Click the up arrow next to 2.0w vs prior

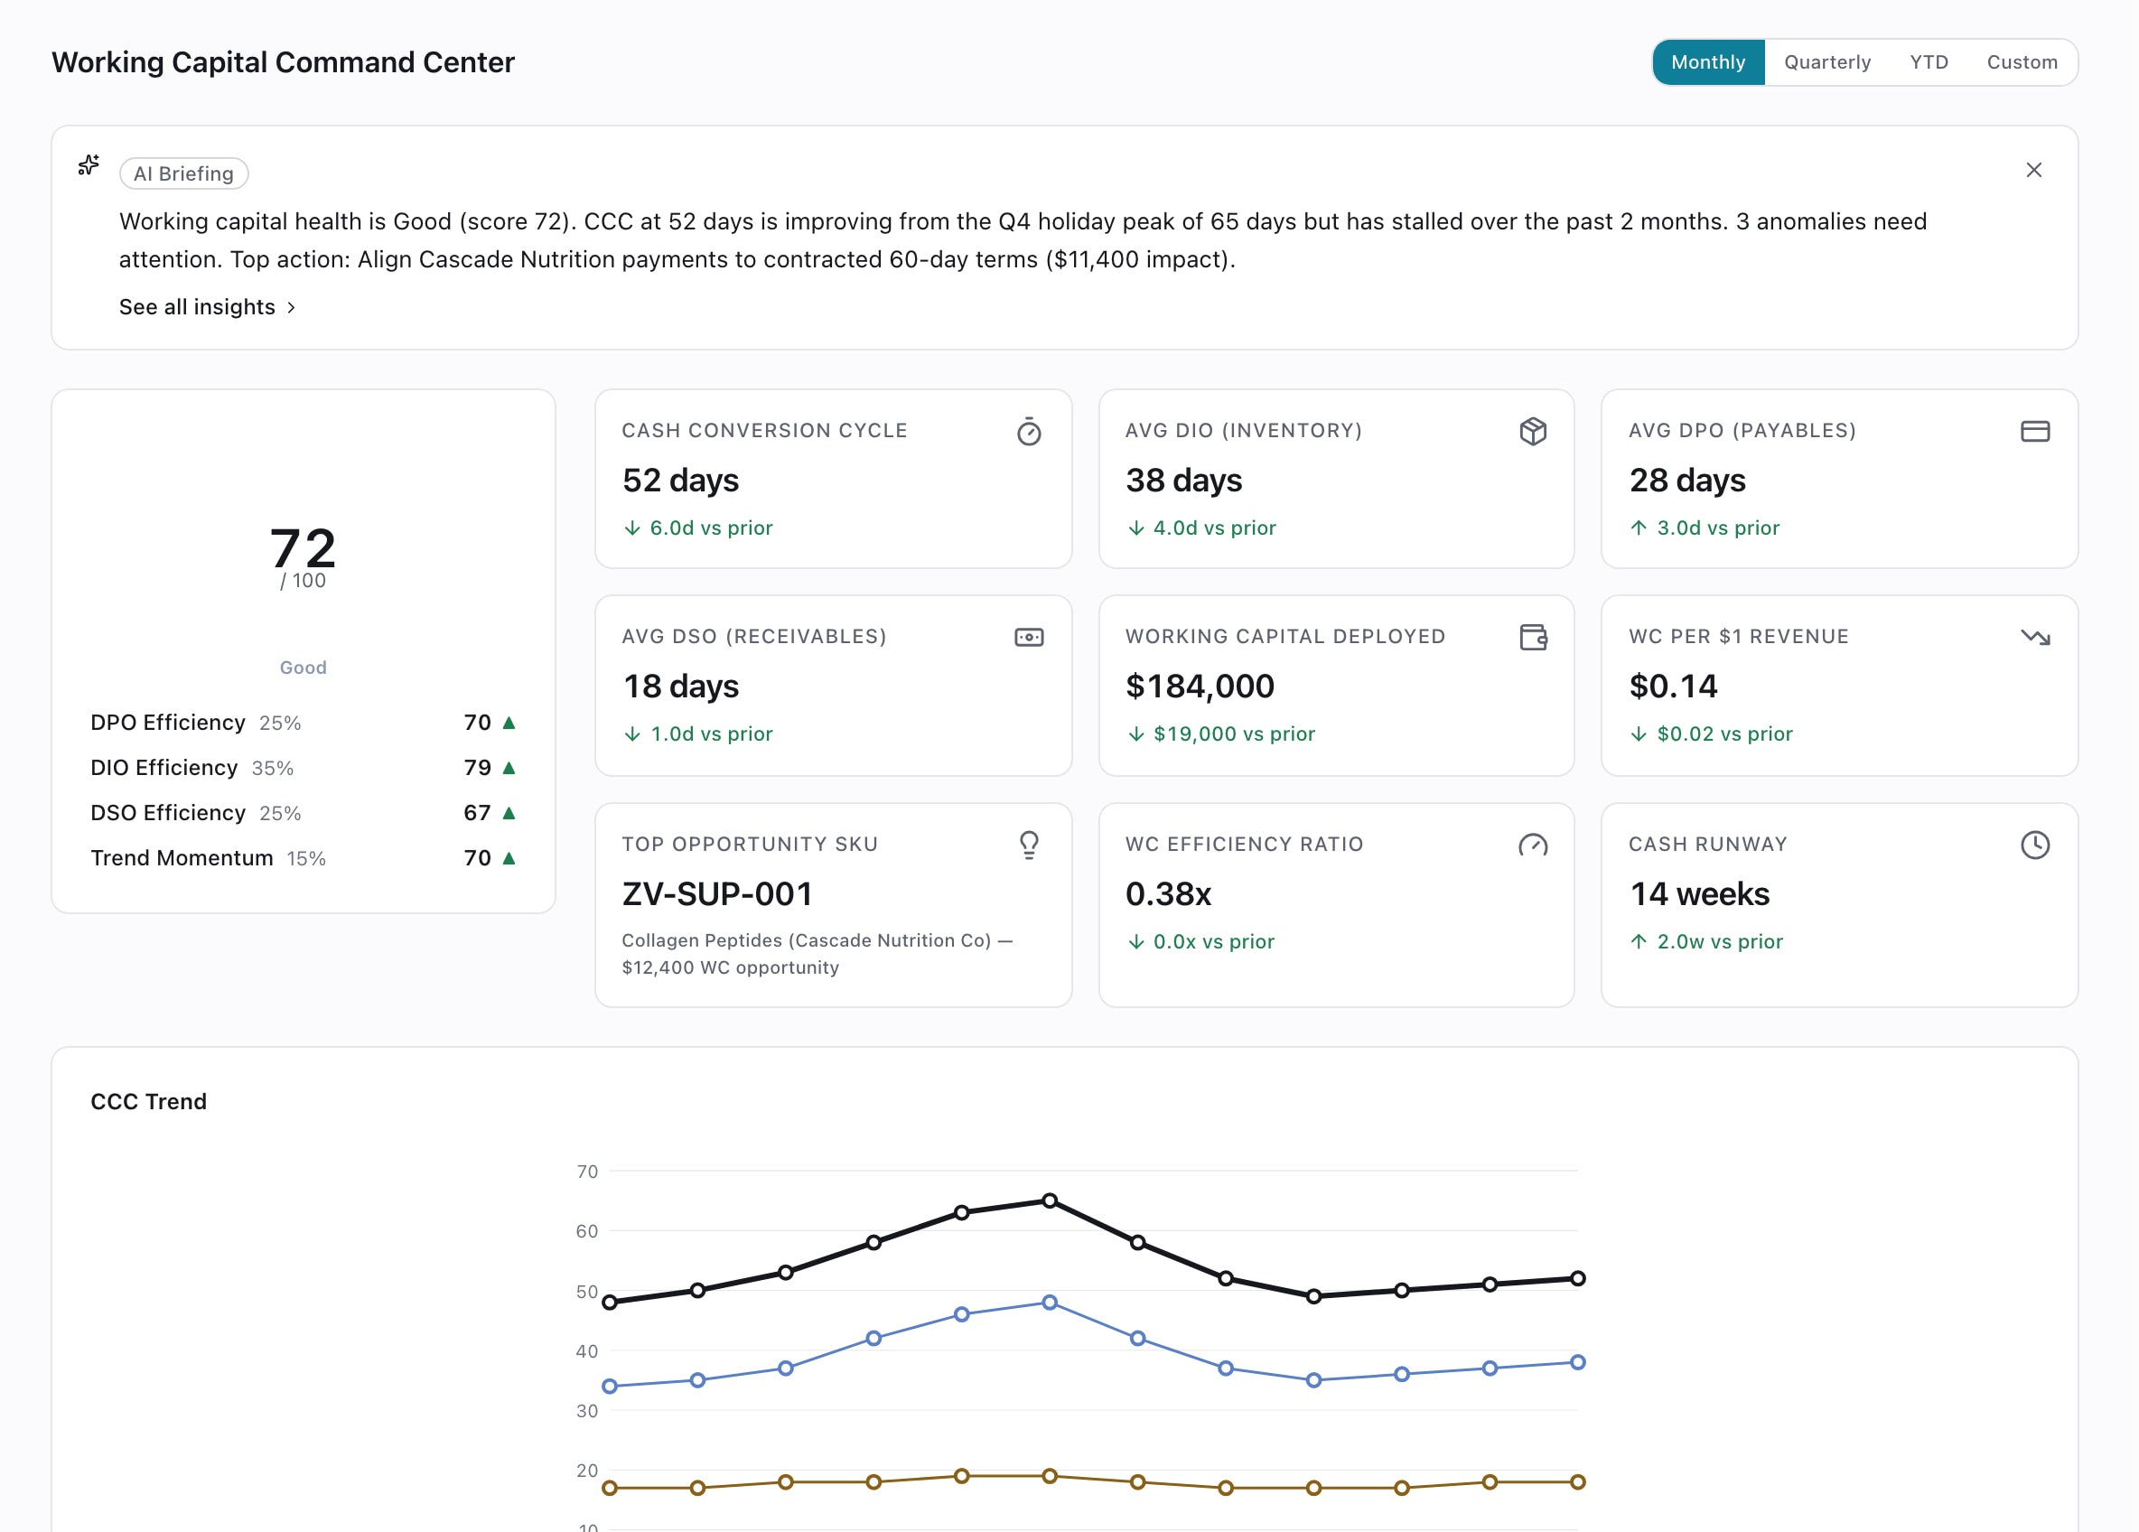point(1639,941)
